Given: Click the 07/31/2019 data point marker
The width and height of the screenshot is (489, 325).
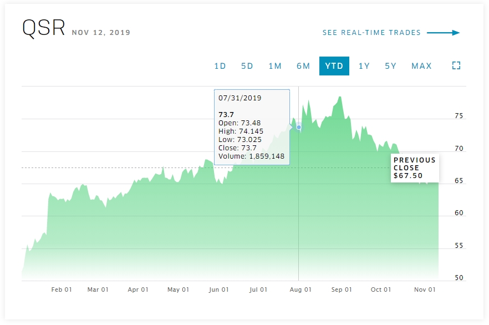Looking at the screenshot, I should (299, 128).
